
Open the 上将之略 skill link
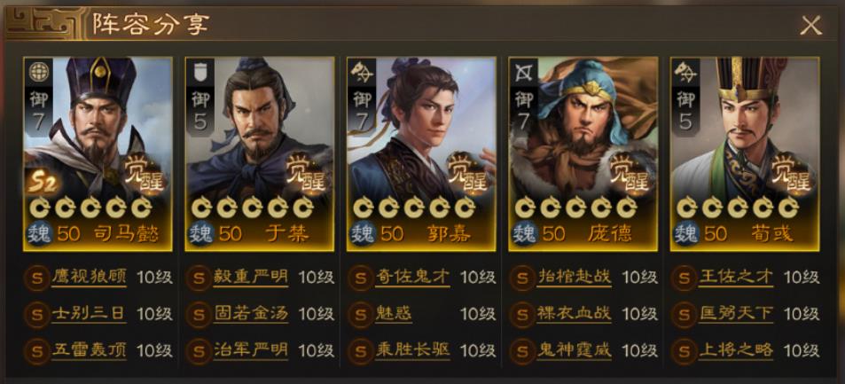(736, 350)
